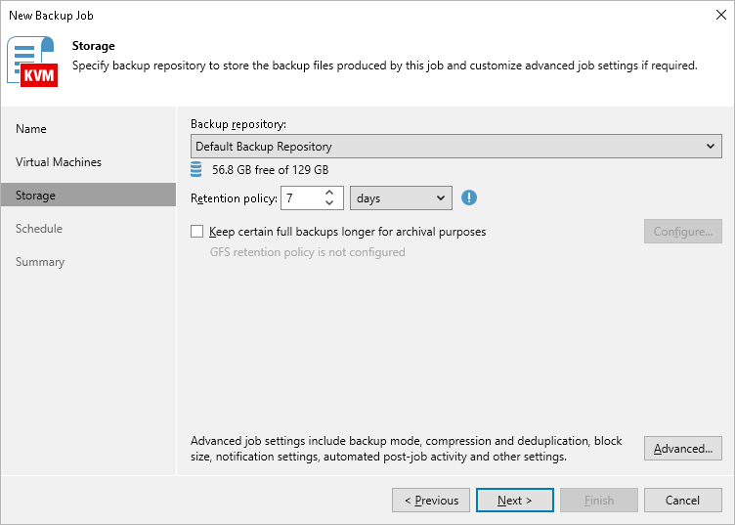Proceed with the Next button

click(x=515, y=501)
